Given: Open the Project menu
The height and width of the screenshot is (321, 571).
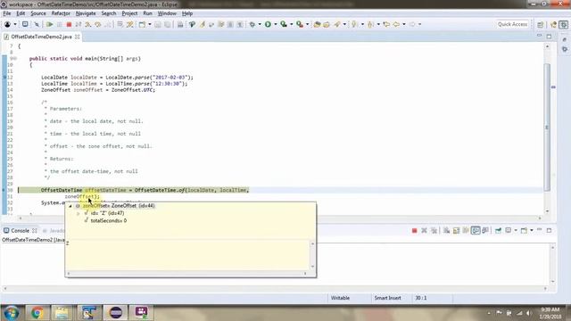Looking at the screenshot, I should [x=129, y=13].
